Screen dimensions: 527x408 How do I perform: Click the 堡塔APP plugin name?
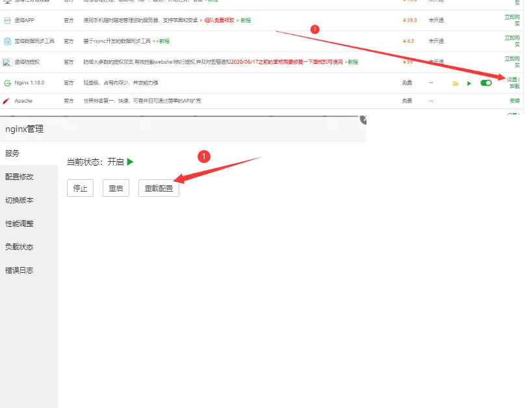click(24, 21)
